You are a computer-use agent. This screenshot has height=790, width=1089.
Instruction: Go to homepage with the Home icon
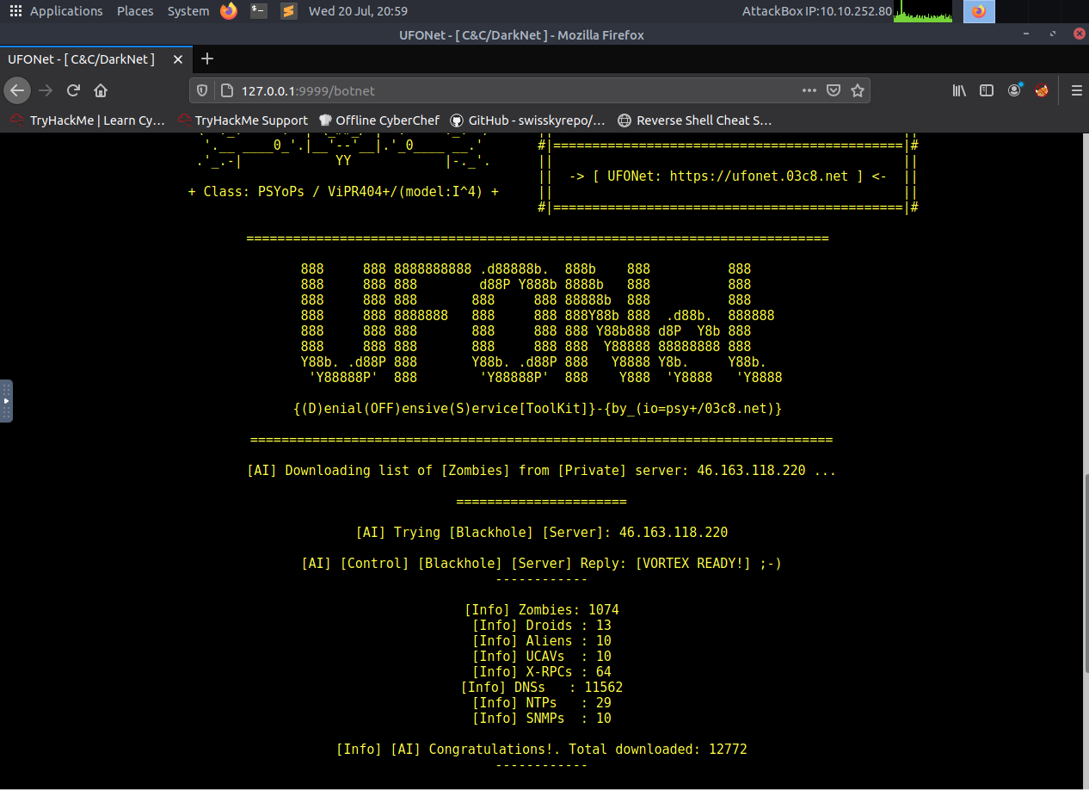(102, 89)
